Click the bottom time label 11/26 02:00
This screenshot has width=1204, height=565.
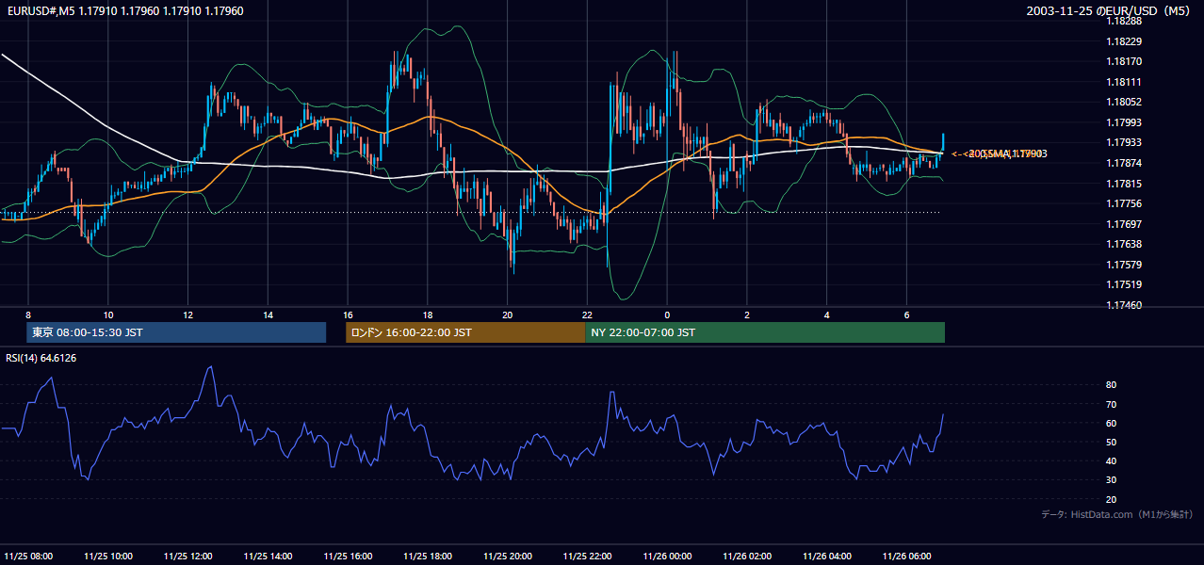[747, 556]
